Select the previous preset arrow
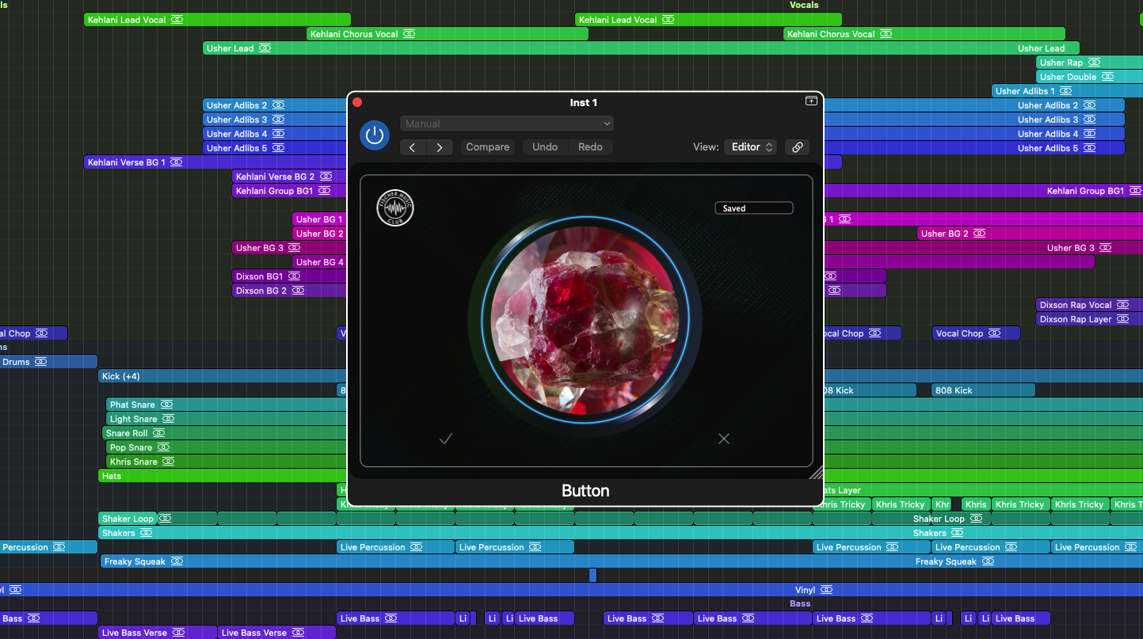 [413, 147]
